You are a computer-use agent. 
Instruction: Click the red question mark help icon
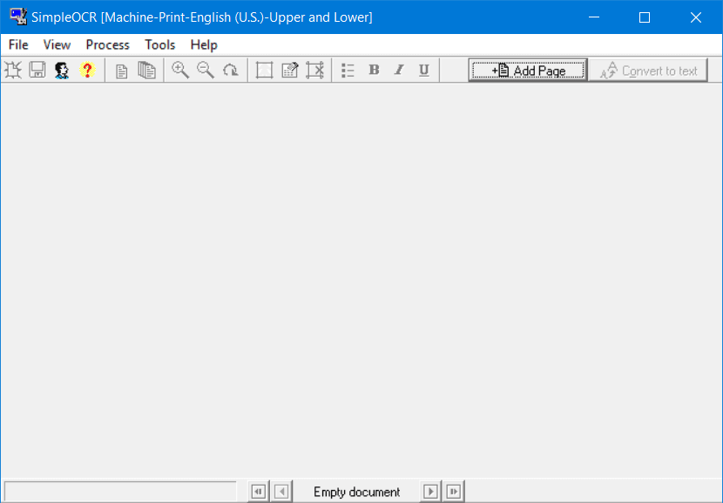point(87,70)
